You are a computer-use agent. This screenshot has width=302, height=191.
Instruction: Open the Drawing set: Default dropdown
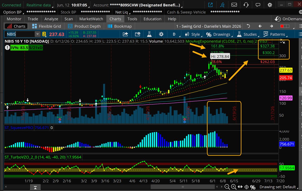[x=279, y=187]
